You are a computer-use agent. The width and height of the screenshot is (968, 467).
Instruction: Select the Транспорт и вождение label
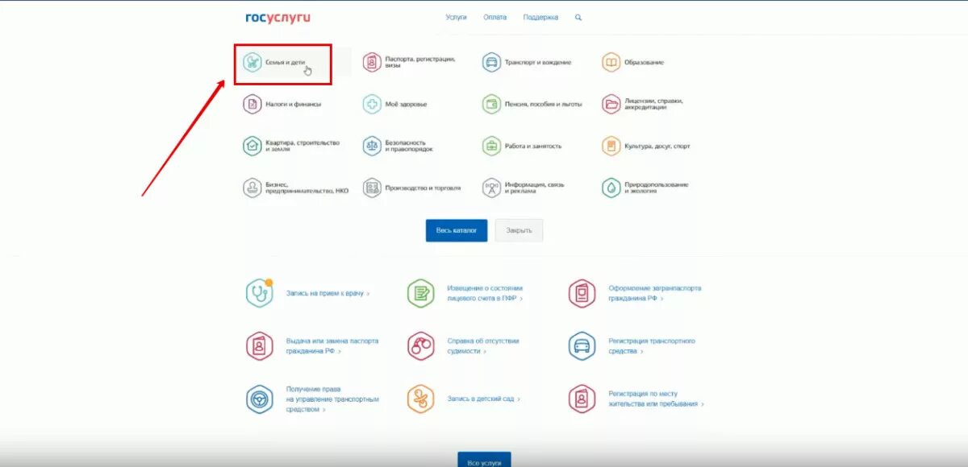coord(538,62)
